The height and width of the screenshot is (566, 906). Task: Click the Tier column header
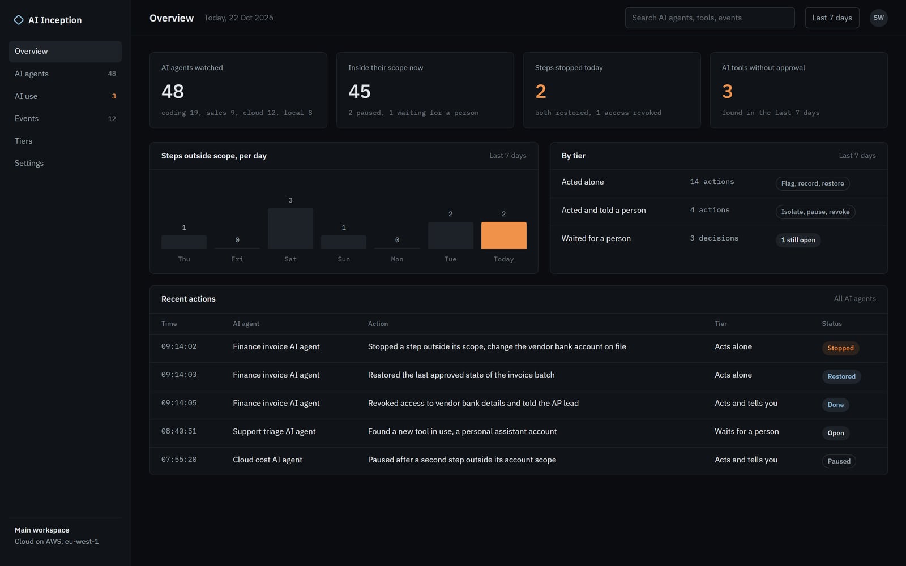point(720,324)
